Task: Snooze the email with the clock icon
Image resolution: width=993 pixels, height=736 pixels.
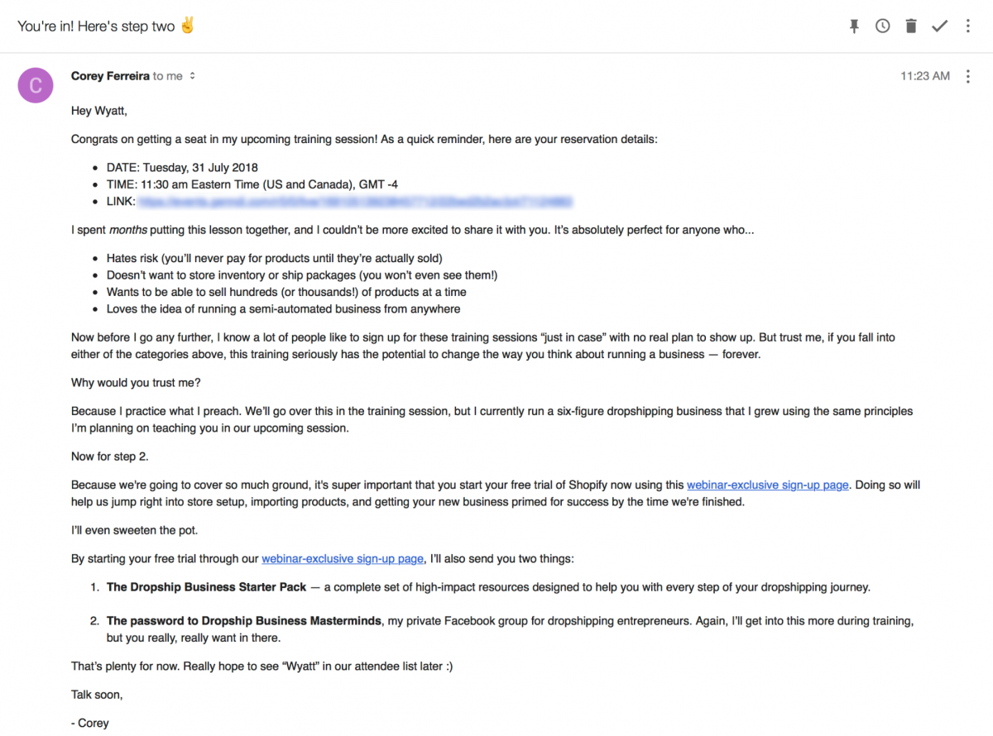Action: tap(883, 26)
